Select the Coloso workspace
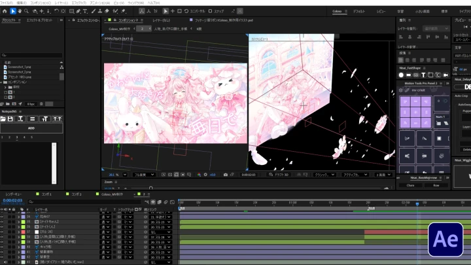This screenshot has width=471, height=265. coord(337,11)
